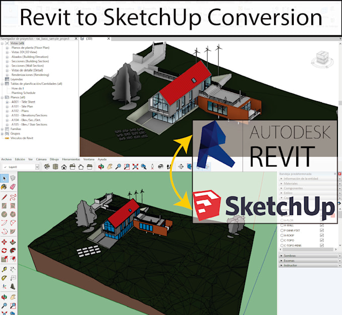Viewport: 342px width, 315px height.
Task: Activate the Push/Pull tool
Action: click(x=13, y=242)
